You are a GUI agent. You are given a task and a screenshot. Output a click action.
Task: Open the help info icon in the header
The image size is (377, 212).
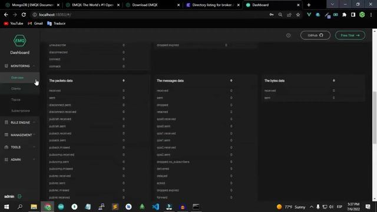click(x=288, y=35)
